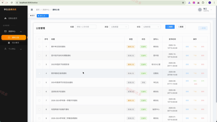Click the blue 搜索 button
Screen dimensions: 217x122
coord(170,27)
